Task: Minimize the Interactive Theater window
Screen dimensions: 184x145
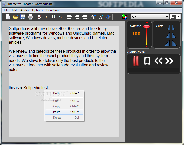Action: [160, 3]
